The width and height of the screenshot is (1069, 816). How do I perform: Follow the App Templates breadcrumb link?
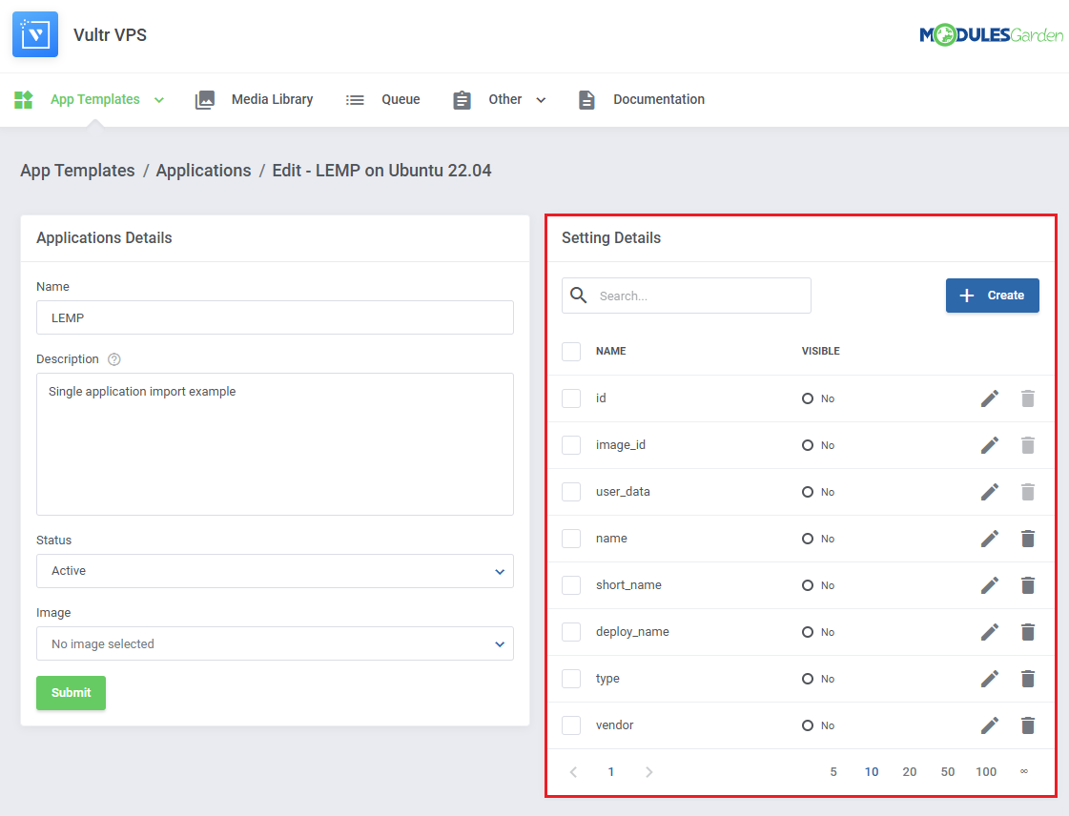[78, 171]
